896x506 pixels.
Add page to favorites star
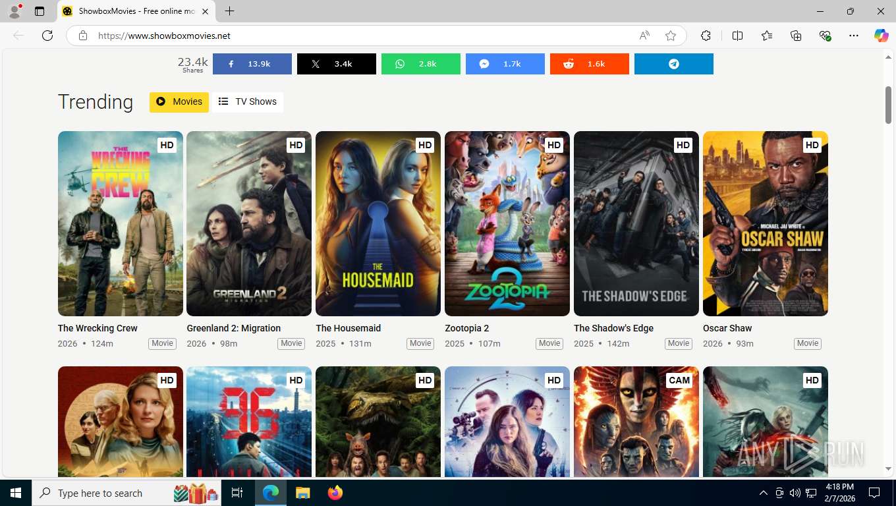click(x=671, y=36)
